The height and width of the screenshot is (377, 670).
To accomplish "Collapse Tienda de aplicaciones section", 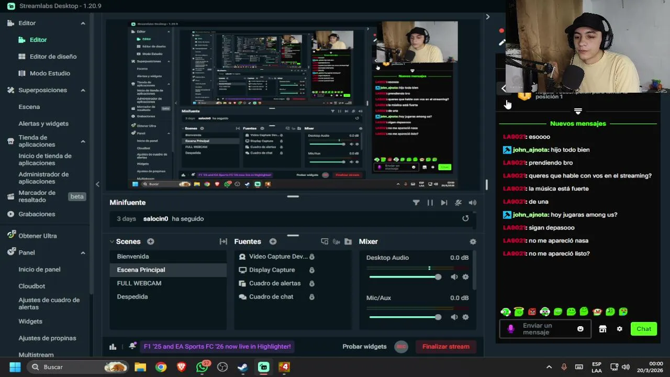I will [83, 141].
